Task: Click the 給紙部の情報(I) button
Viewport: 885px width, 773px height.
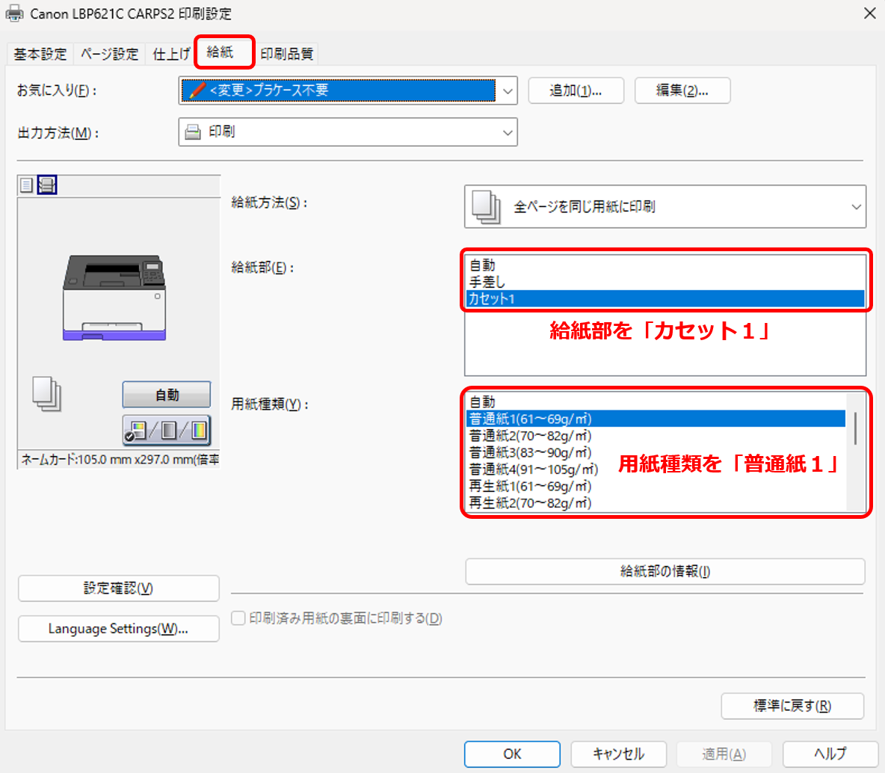Action: click(x=665, y=571)
